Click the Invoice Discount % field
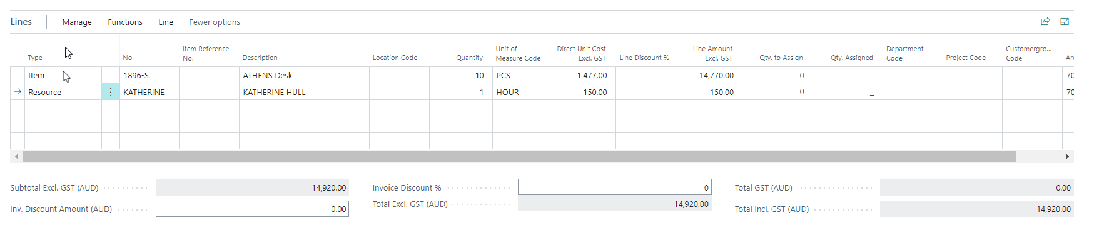Screen dimensions: 1094x225 click(x=615, y=187)
